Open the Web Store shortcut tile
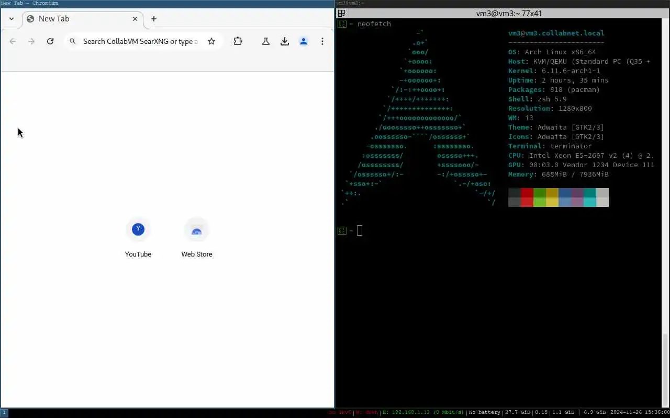This screenshot has height=418, width=670. pyautogui.click(x=197, y=238)
